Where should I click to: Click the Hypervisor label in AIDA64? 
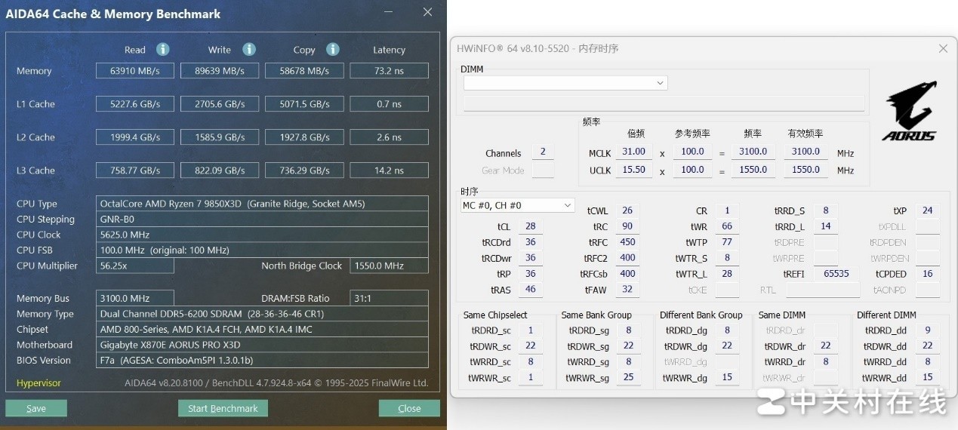tap(39, 383)
